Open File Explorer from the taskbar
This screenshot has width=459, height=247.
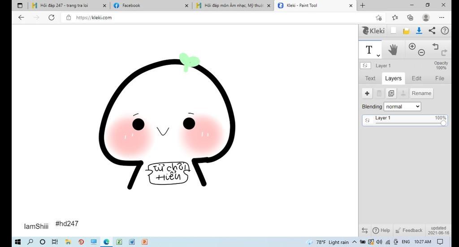pyautogui.click(x=68, y=242)
